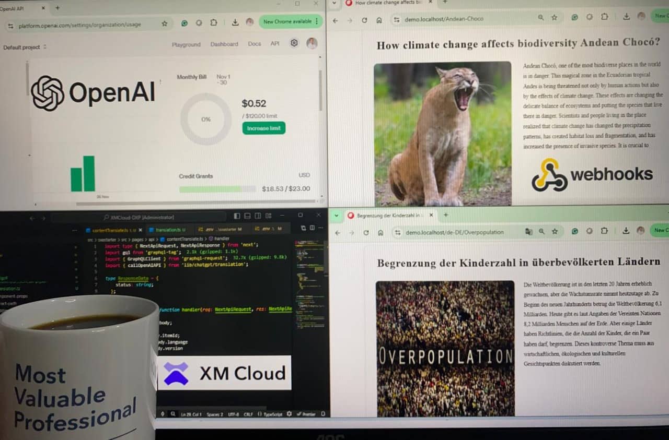Toggle the bottom panel in VS Code
The height and width of the screenshot is (440, 669).
point(248,216)
